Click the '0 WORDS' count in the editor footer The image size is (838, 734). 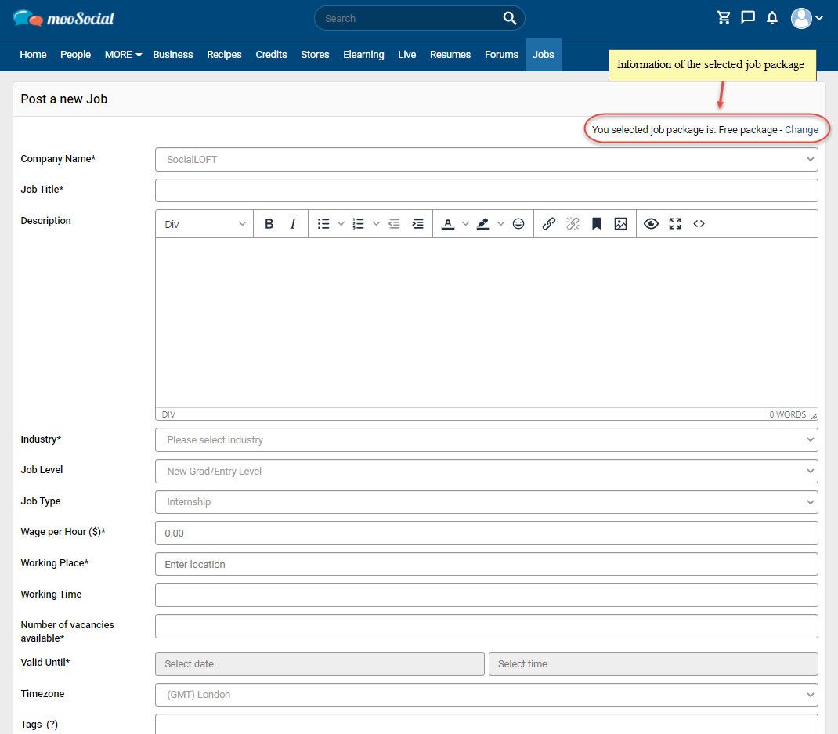coord(787,414)
